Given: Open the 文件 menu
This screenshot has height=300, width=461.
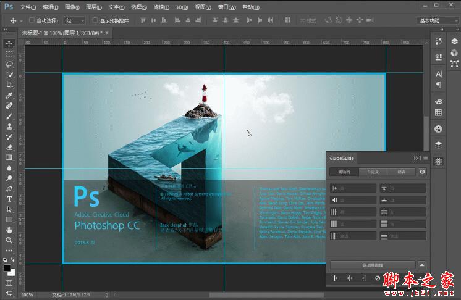Looking at the screenshot, I should (28, 7).
